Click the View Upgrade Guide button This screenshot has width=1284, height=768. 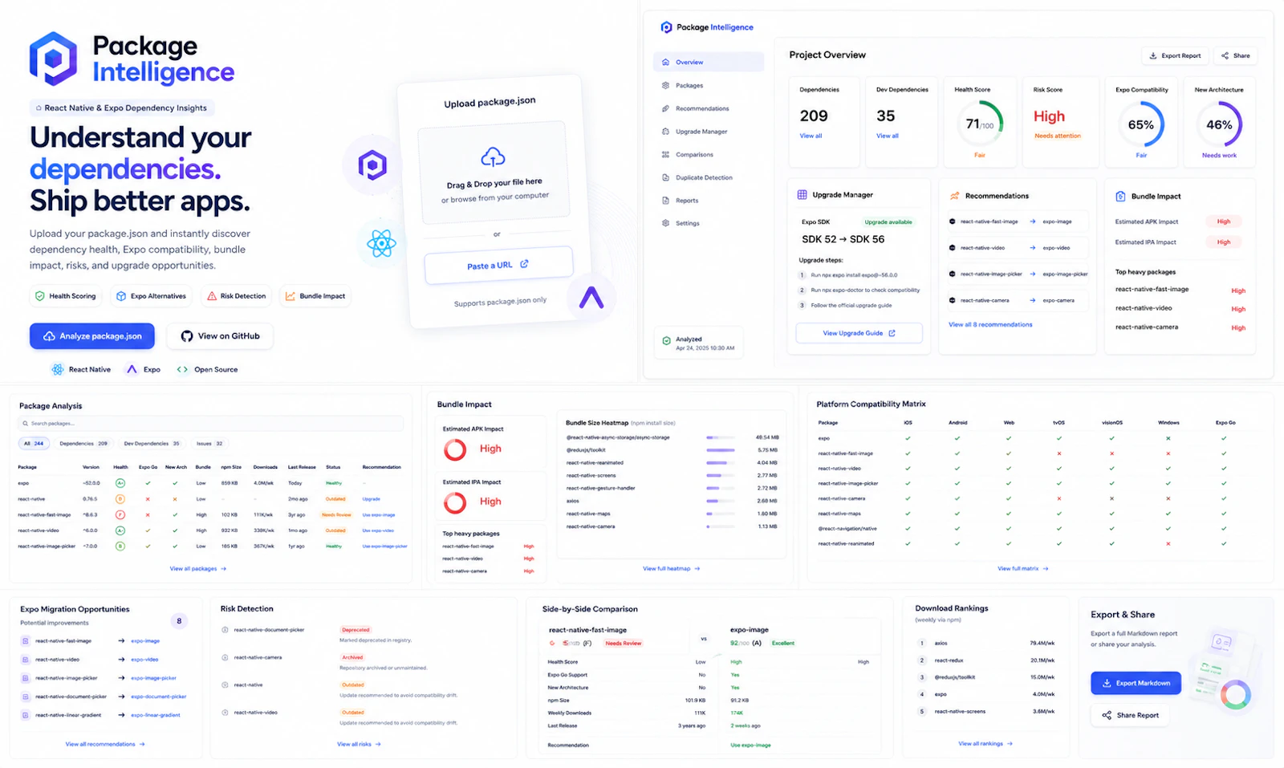[859, 333]
